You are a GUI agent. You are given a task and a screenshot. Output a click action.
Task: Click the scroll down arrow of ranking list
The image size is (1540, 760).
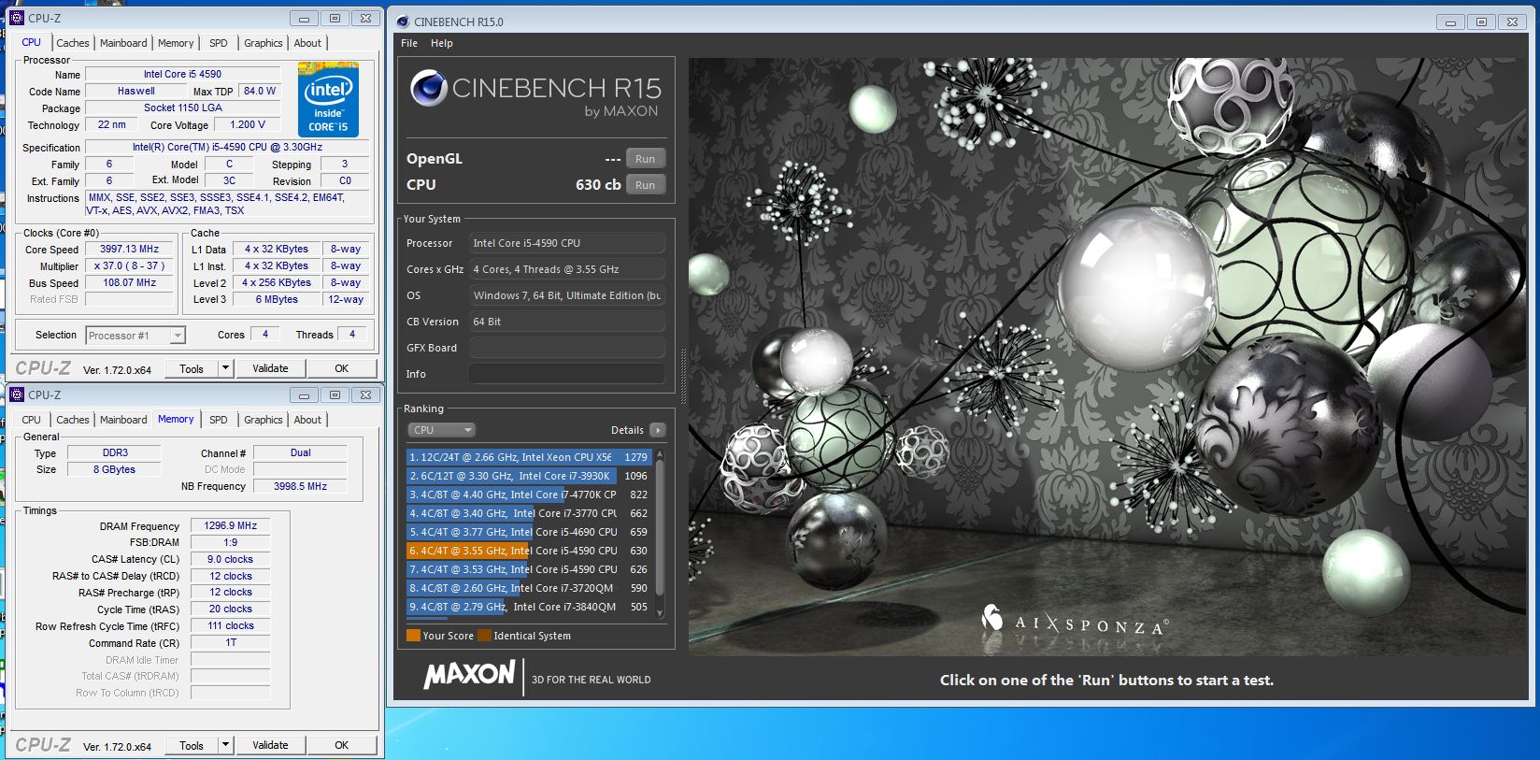click(x=660, y=613)
